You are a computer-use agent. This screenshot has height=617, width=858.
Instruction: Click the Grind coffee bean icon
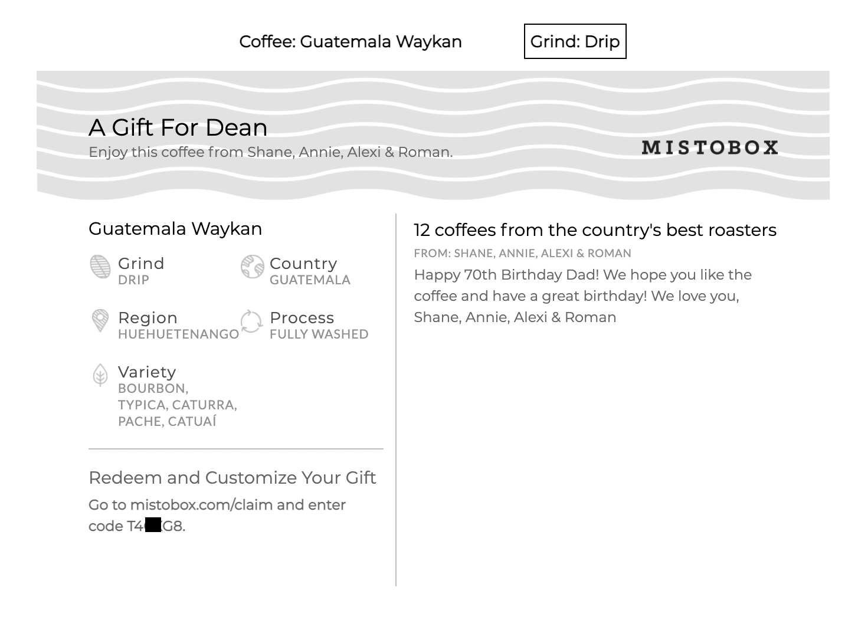100,267
